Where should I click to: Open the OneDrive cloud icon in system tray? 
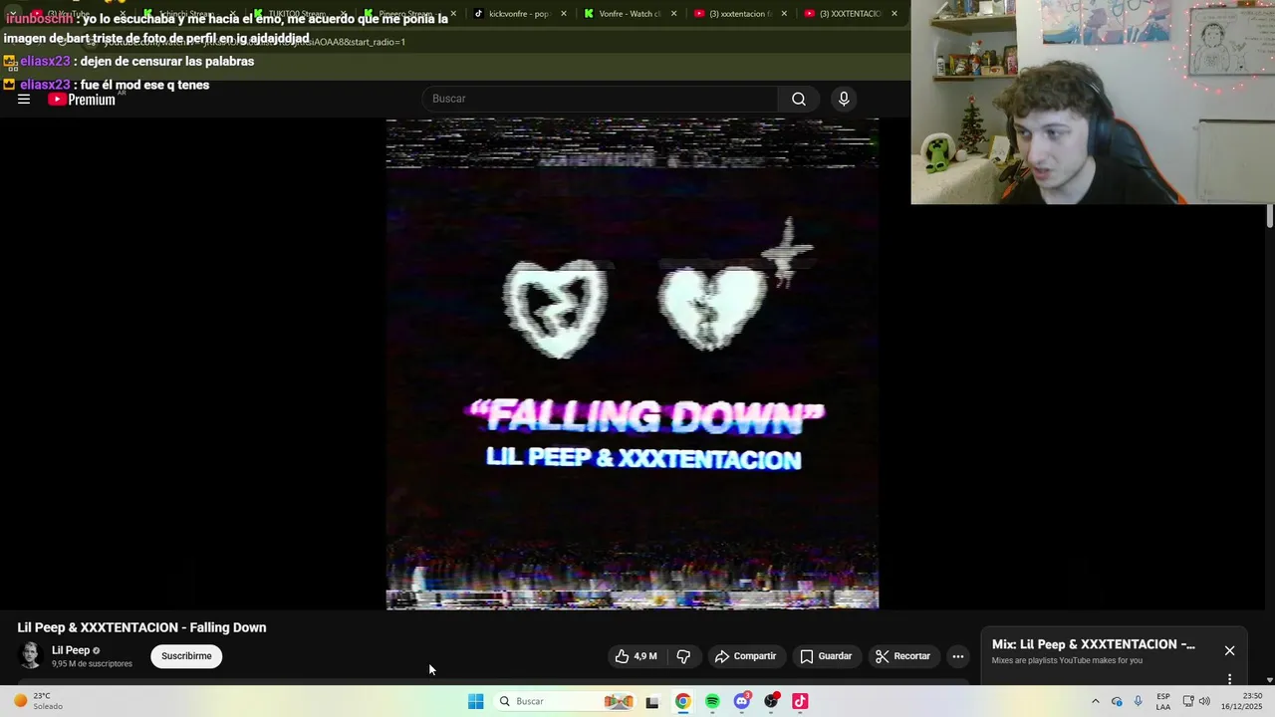[x=1117, y=701]
